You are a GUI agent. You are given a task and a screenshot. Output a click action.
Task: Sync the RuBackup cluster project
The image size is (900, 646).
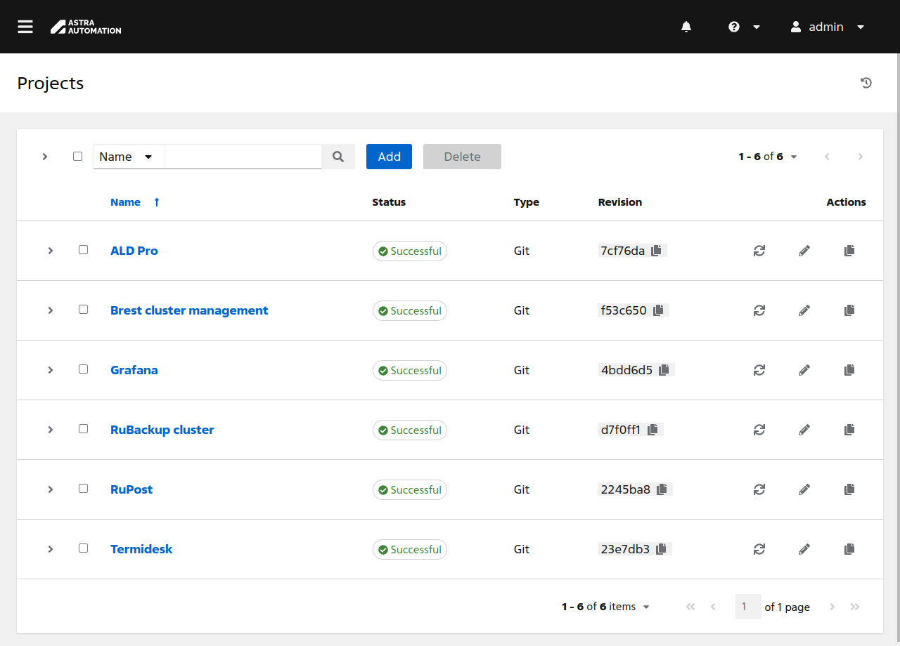pos(759,430)
